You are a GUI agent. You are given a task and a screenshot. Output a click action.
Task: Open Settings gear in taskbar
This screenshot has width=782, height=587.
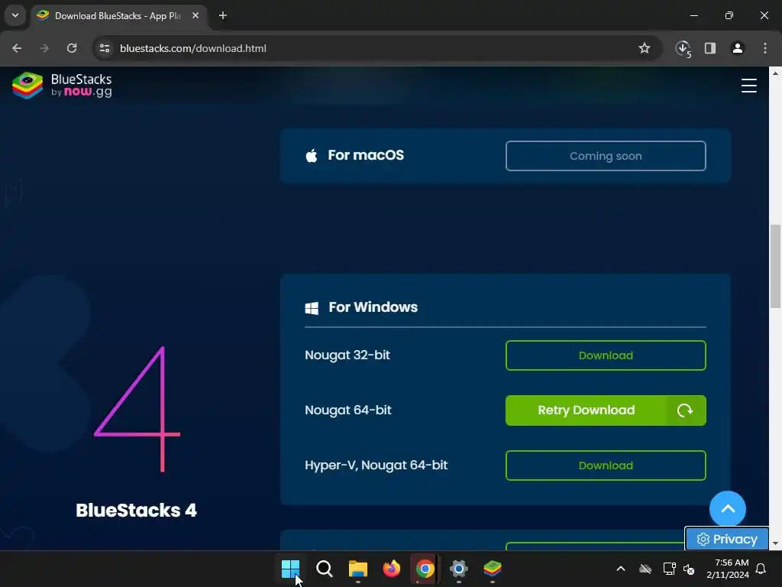point(459,569)
